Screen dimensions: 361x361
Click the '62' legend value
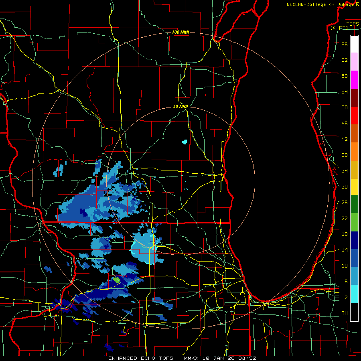coord(345,60)
